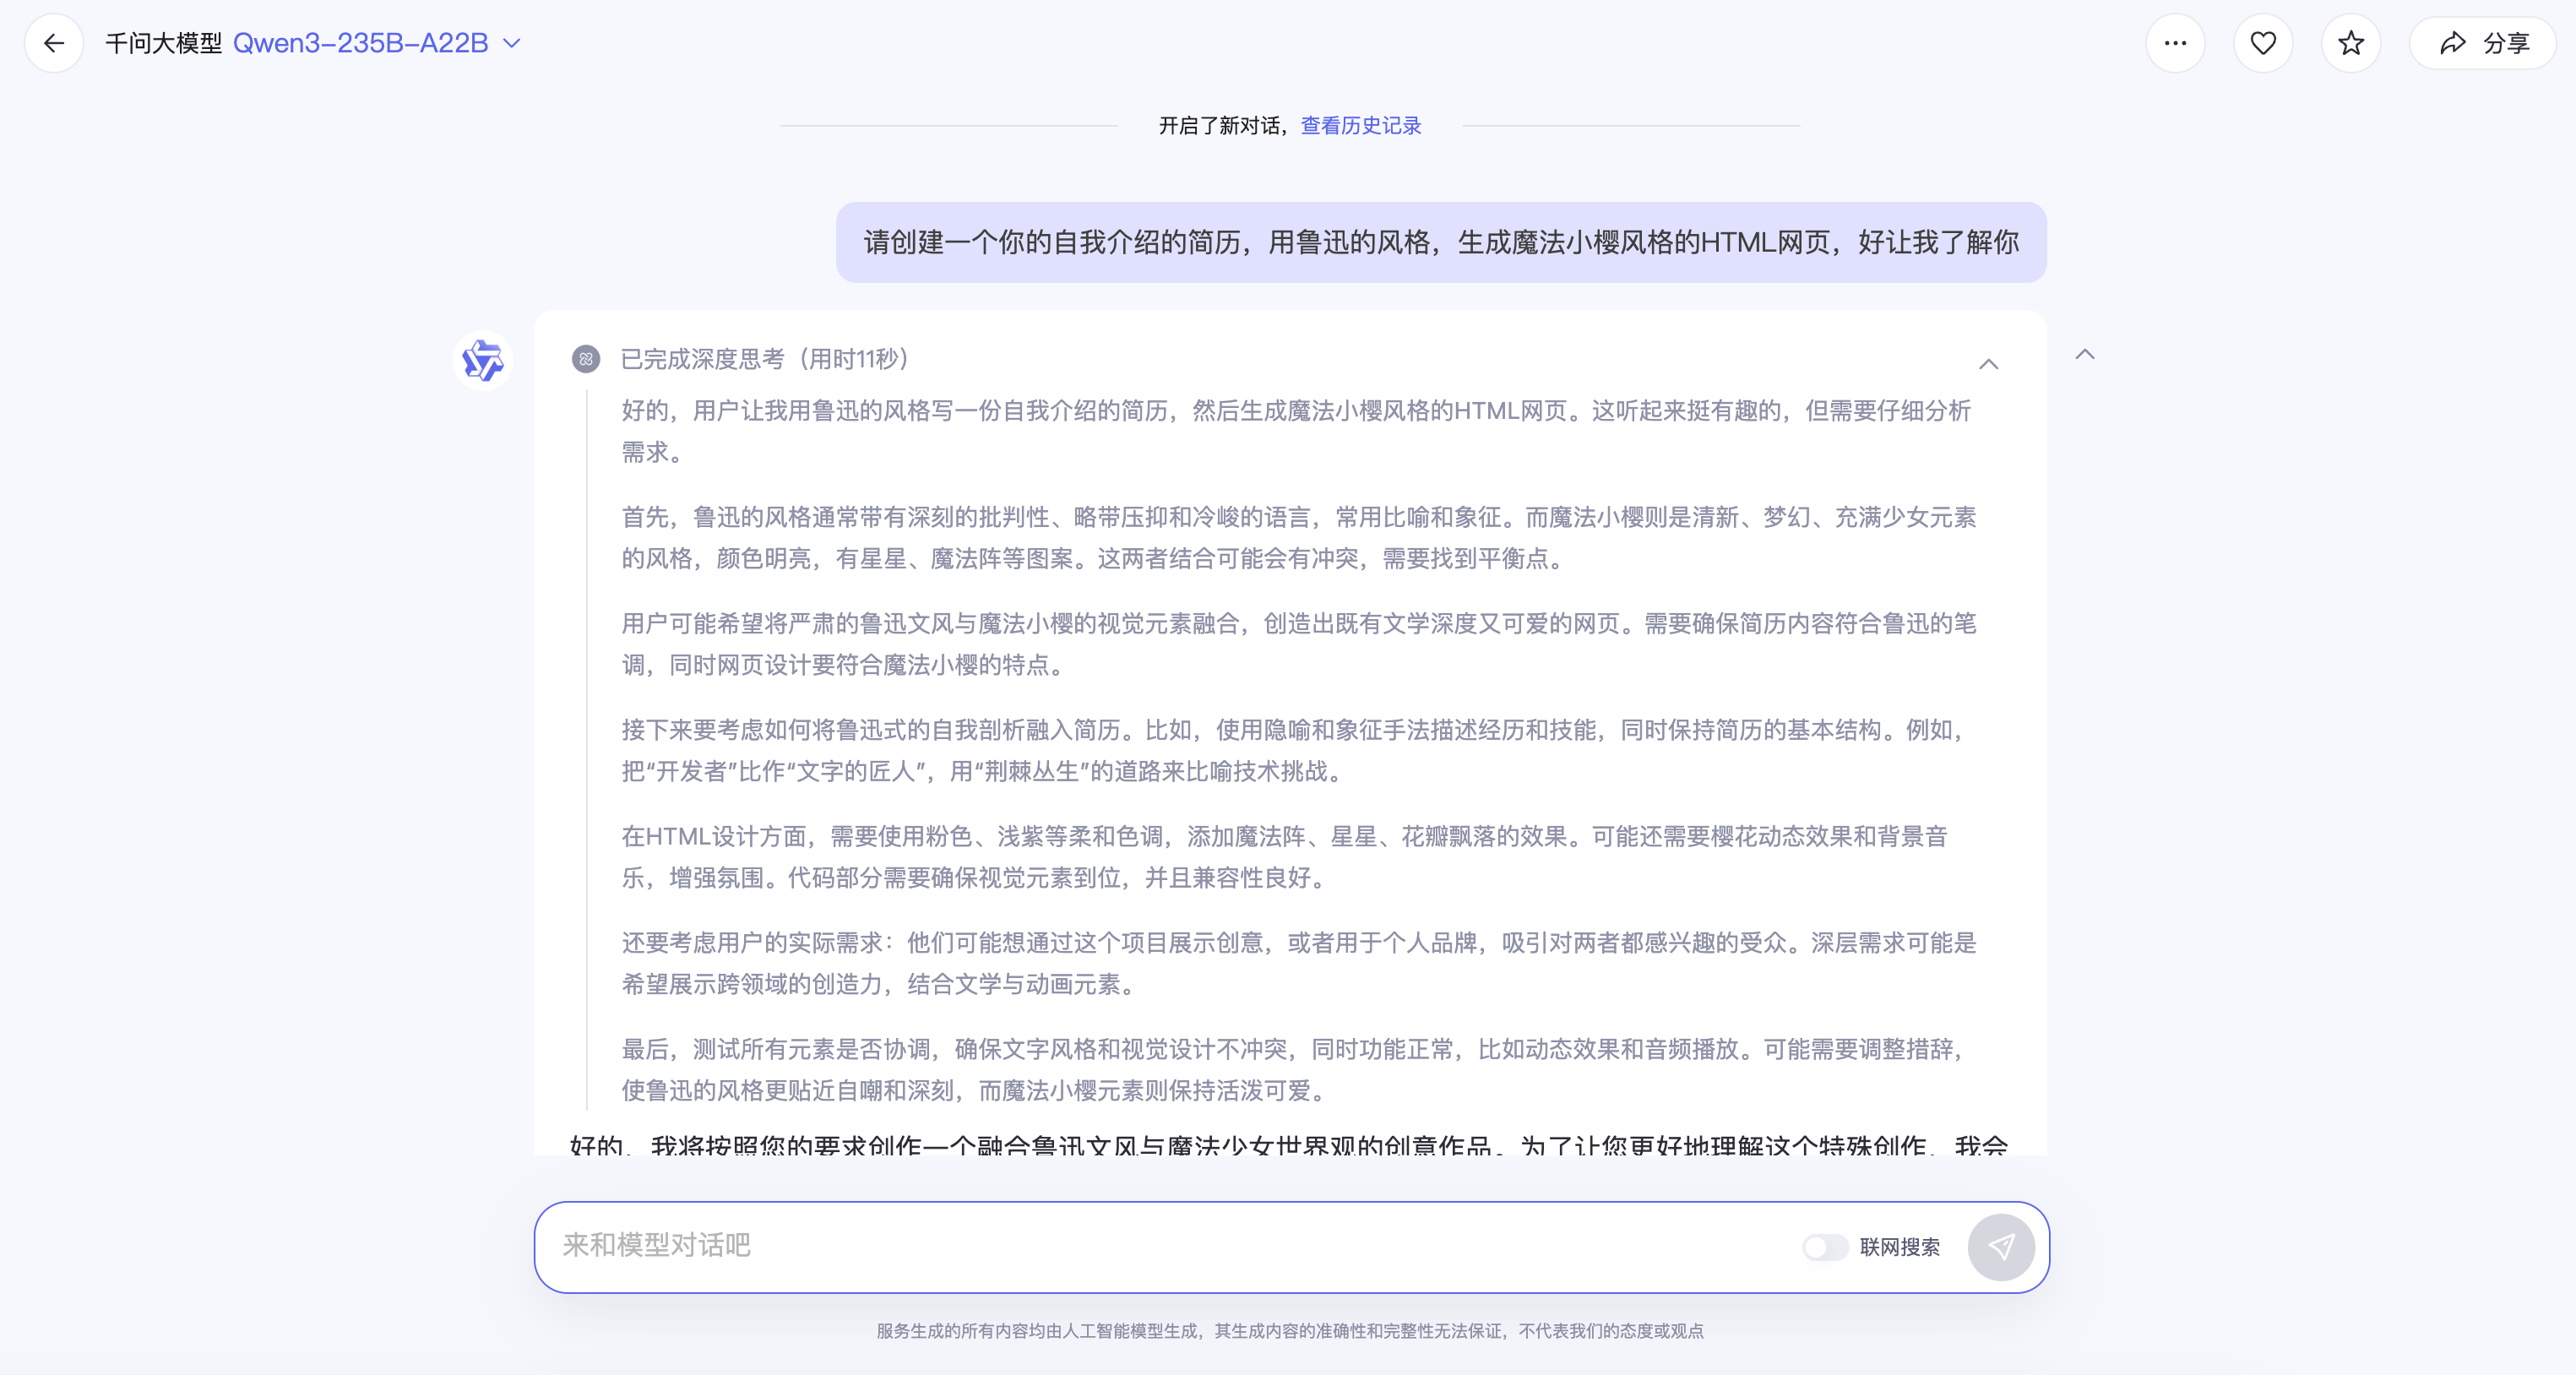
Task: Click the disclaimer text at the bottom
Action: 1290,1331
